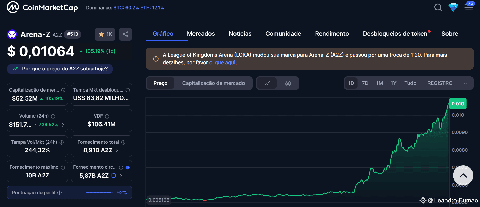
Task: Follow the 'clique aqui' link
Action: coord(222,62)
